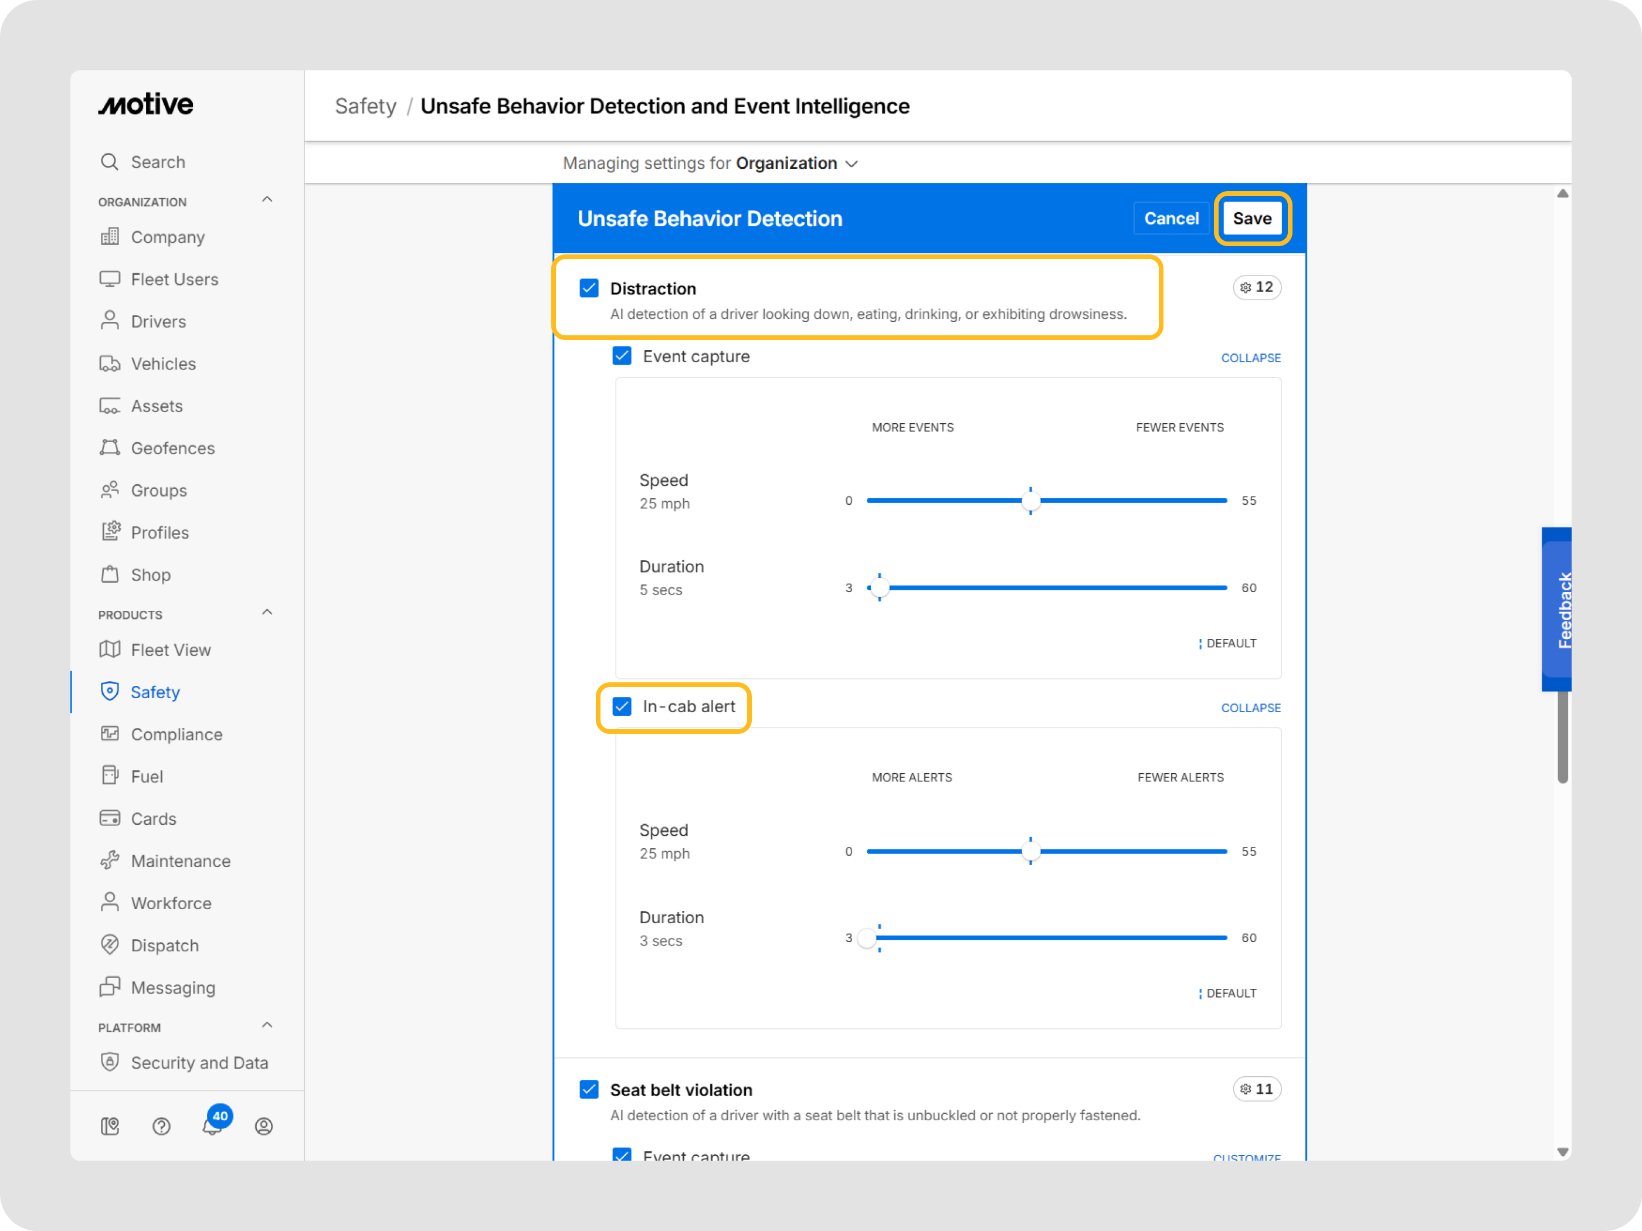Collapse the PRODUCTS sidebar section
1642x1231 pixels.
(x=267, y=612)
